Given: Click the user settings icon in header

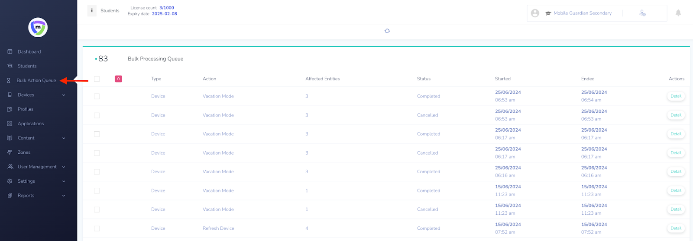Looking at the screenshot, I should coord(642,13).
